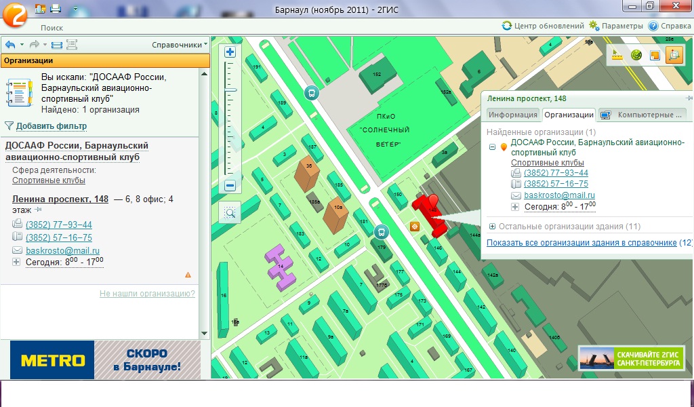
Task: Toggle the pin icon next to этаж
Action: (x=38, y=210)
